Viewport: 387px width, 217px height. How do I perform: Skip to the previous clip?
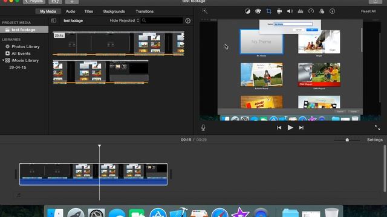pos(279,128)
